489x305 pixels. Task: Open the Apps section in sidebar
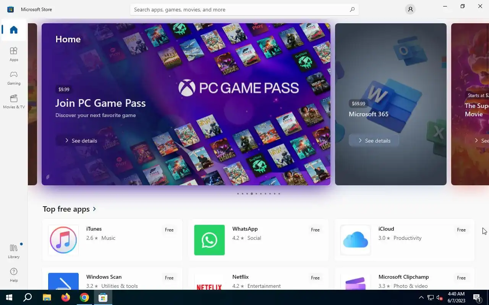coord(14,54)
